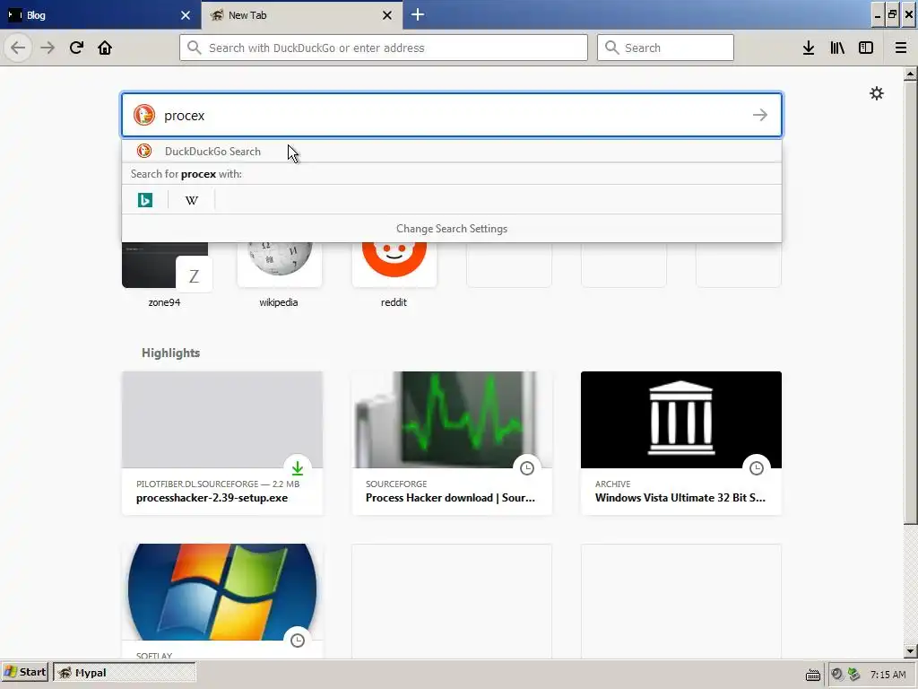Open the home page via house icon
Screen dimensions: 918x689
105,48
